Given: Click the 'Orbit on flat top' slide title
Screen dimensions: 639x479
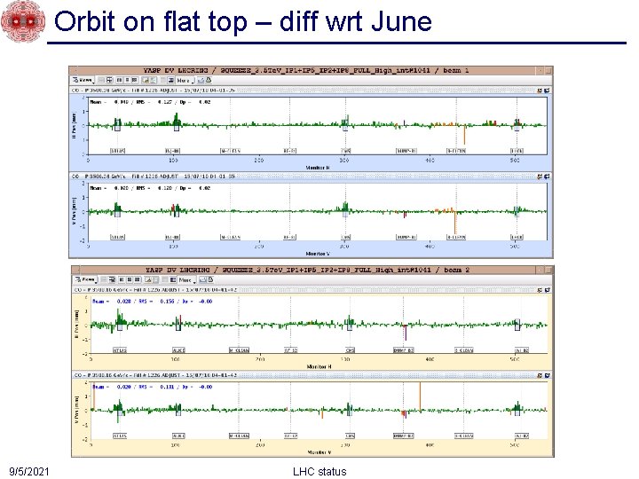Looking at the screenshot, I should click(x=243, y=21).
